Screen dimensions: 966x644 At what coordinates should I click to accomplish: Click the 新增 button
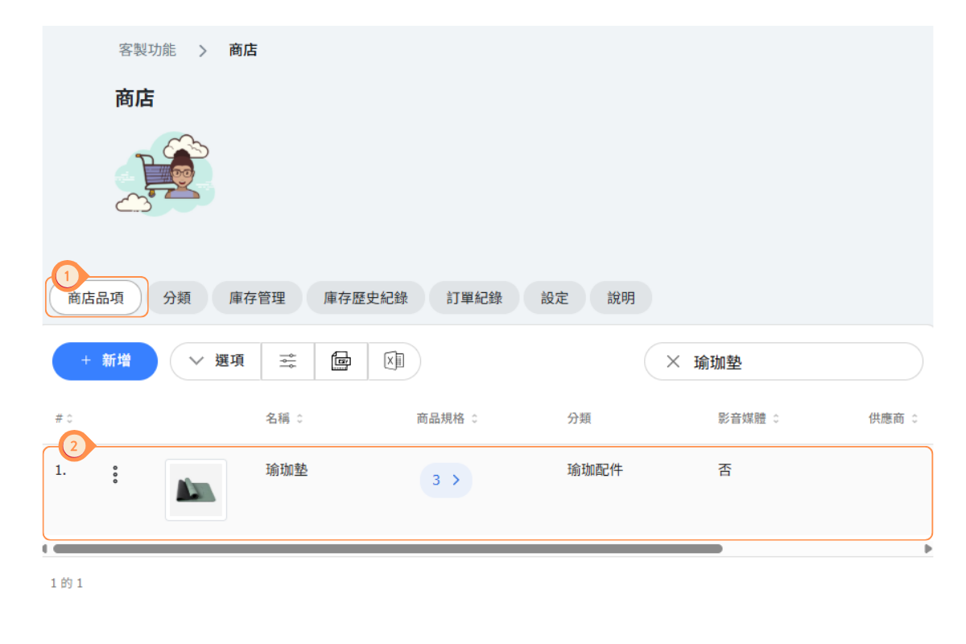(105, 361)
